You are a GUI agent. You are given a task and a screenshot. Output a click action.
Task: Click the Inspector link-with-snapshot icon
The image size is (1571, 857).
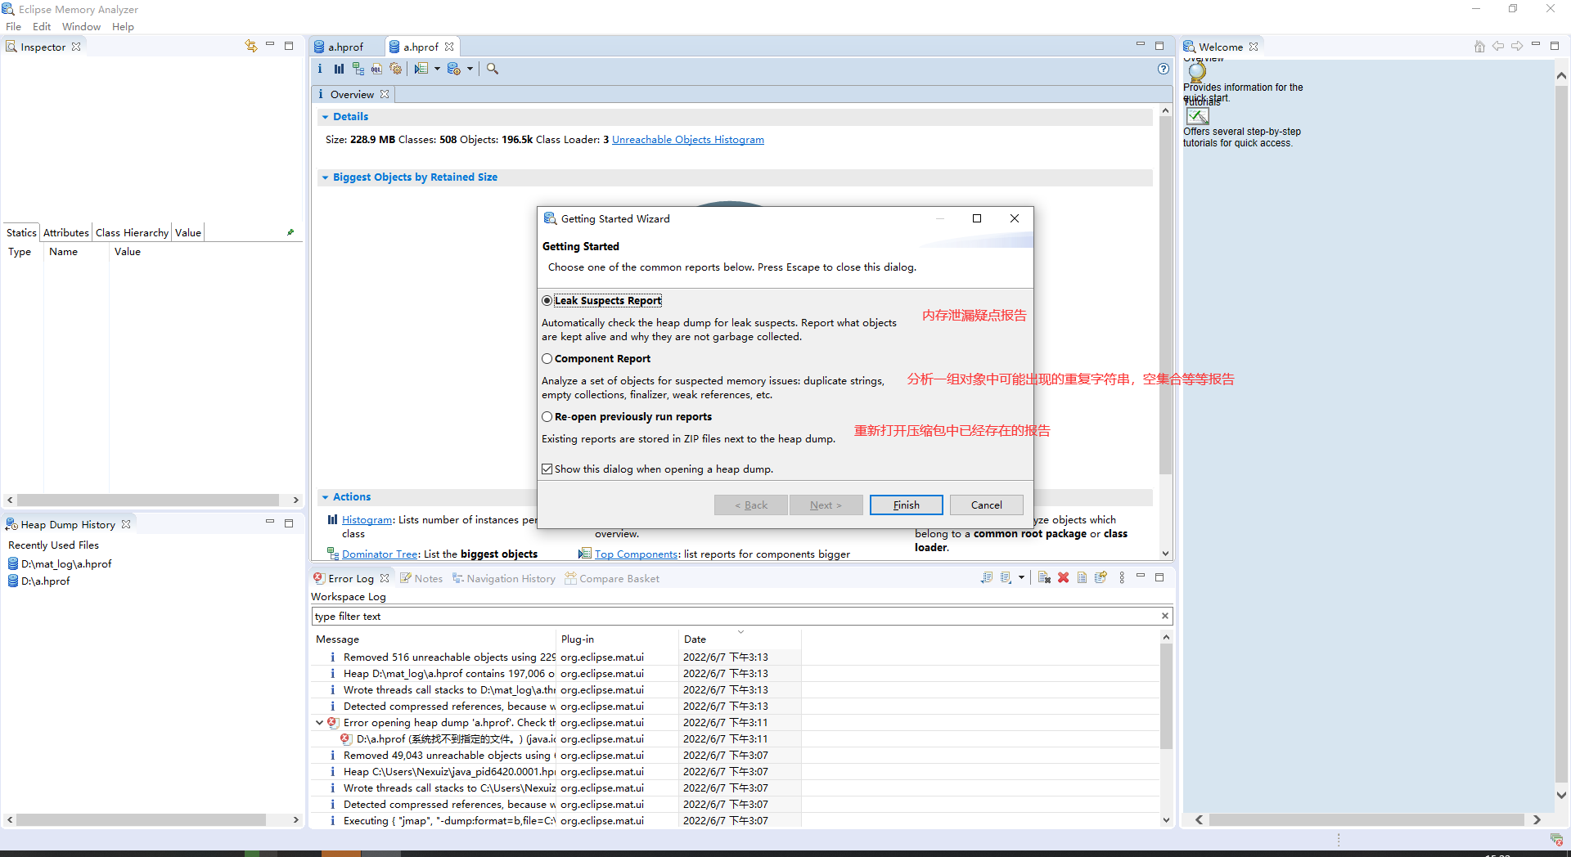point(250,46)
